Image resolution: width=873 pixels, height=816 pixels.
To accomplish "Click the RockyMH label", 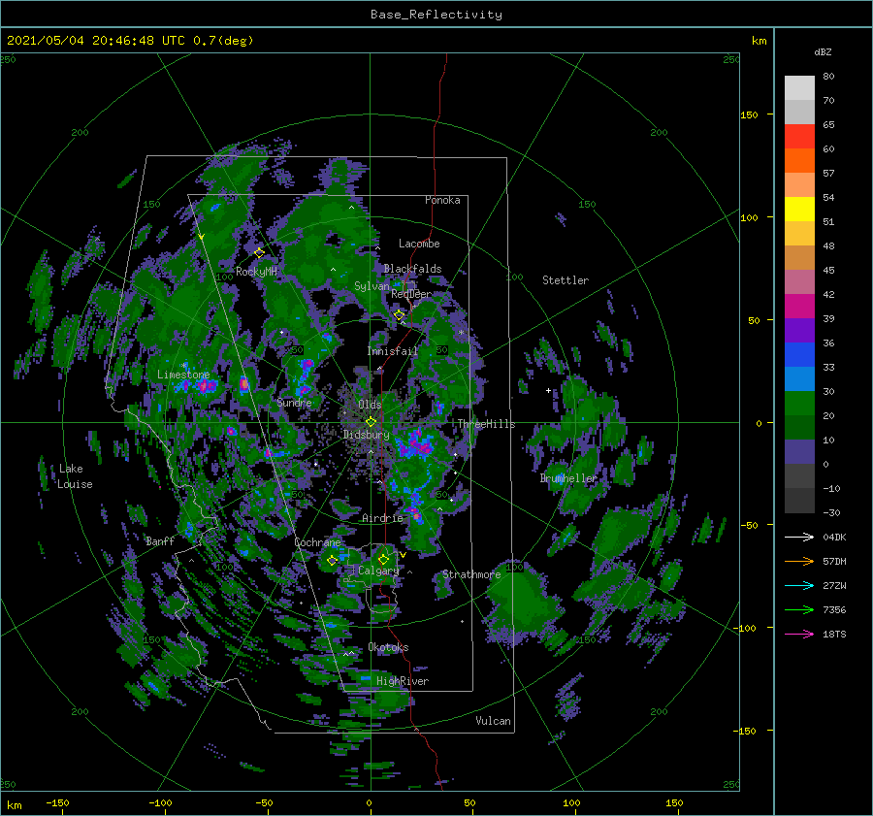I will pos(257,272).
